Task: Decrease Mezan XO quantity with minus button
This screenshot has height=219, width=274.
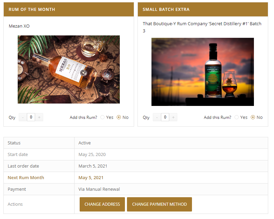Action: 23,117
